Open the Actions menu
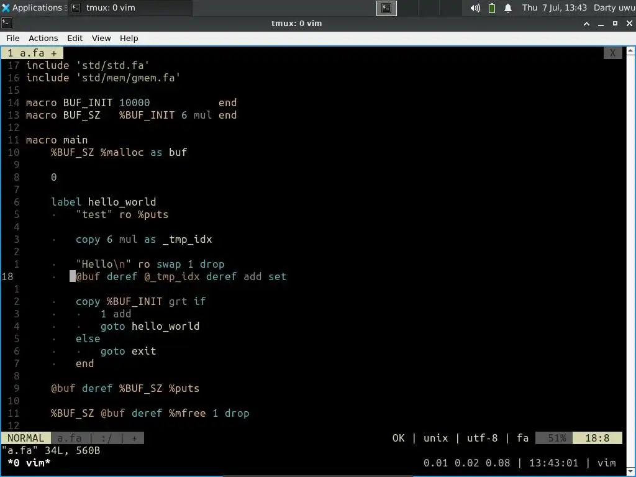Image resolution: width=636 pixels, height=477 pixels. (x=43, y=38)
